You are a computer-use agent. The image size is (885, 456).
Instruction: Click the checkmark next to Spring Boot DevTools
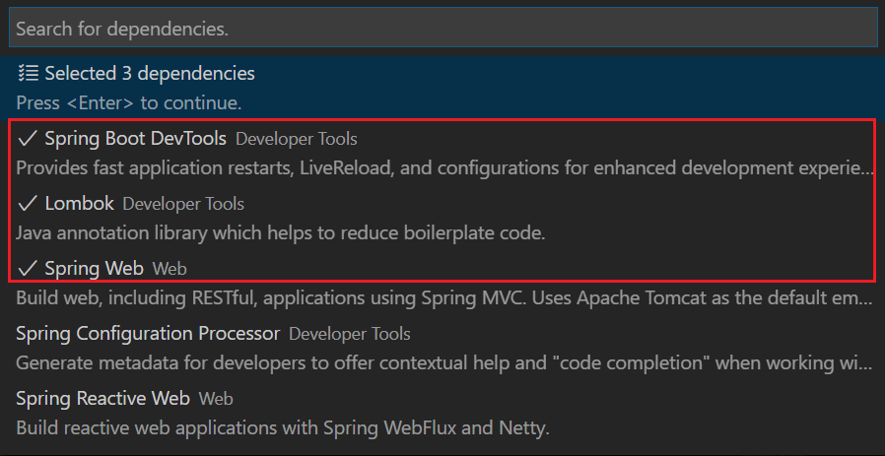28,139
